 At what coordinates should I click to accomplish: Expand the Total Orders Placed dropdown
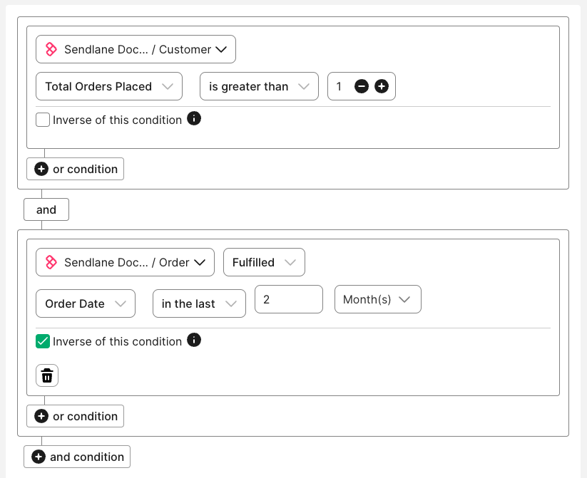109,86
